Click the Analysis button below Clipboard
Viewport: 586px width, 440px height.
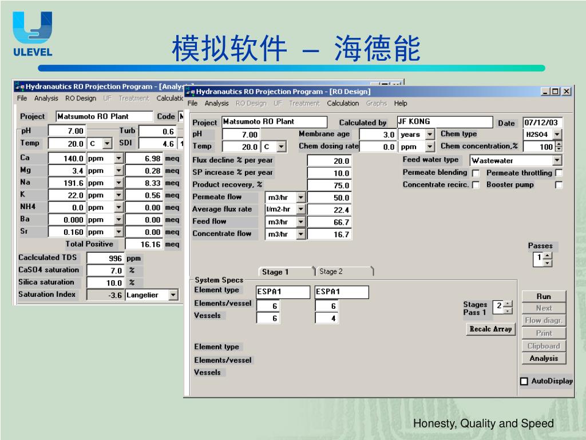pos(544,359)
